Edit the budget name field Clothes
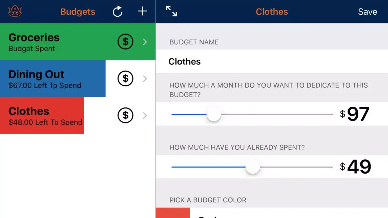Screen dimensions: 388x218 [272, 61]
